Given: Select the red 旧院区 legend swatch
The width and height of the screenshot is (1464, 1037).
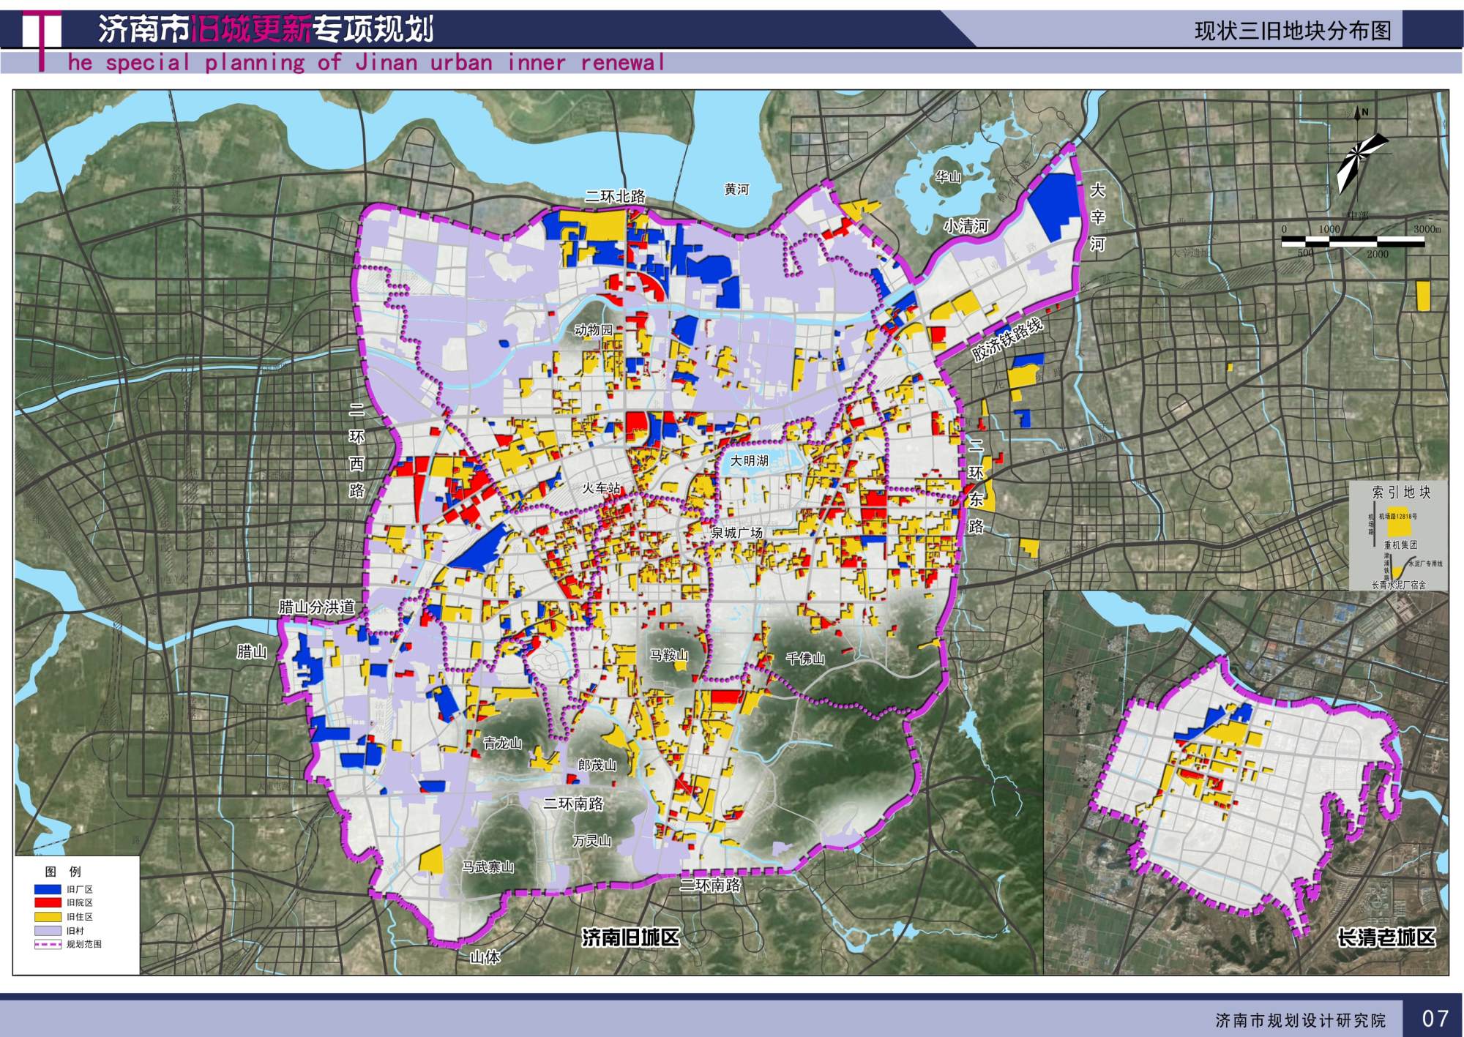Looking at the screenshot, I should (x=48, y=902).
